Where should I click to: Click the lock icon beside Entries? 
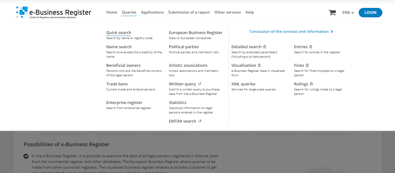[x=311, y=47]
